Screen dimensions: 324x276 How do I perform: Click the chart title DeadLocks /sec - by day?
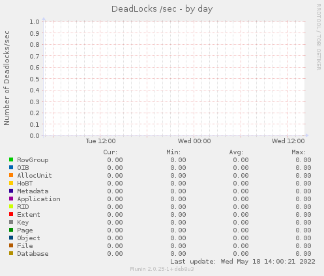tap(162, 9)
